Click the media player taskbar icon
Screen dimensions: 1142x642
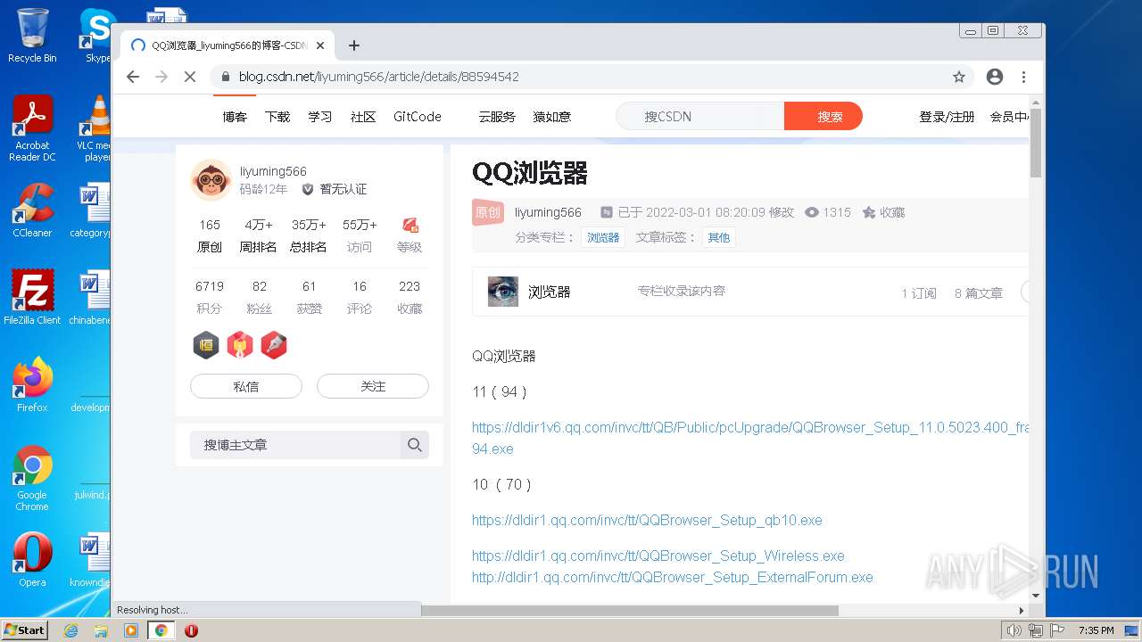coord(131,630)
